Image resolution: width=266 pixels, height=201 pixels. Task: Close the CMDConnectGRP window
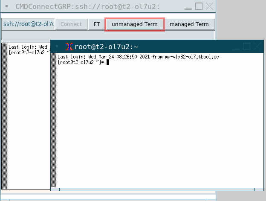click(x=209, y=6)
